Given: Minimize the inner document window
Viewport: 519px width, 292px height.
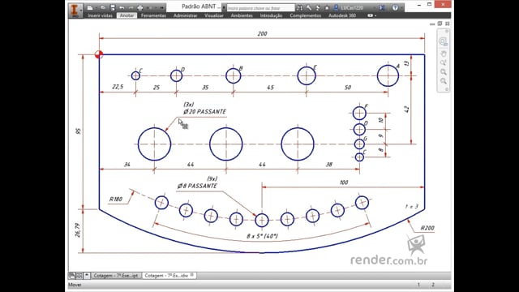Looking at the screenshot, I should pyautogui.click(x=432, y=24).
